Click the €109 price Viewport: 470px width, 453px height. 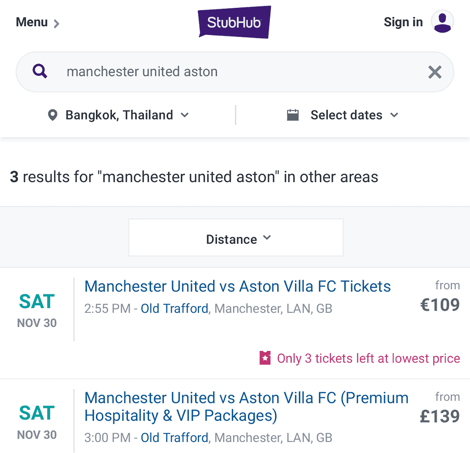[440, 304]
